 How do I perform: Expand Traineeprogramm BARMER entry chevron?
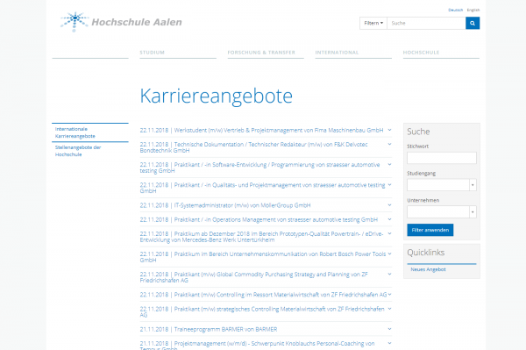389,329
